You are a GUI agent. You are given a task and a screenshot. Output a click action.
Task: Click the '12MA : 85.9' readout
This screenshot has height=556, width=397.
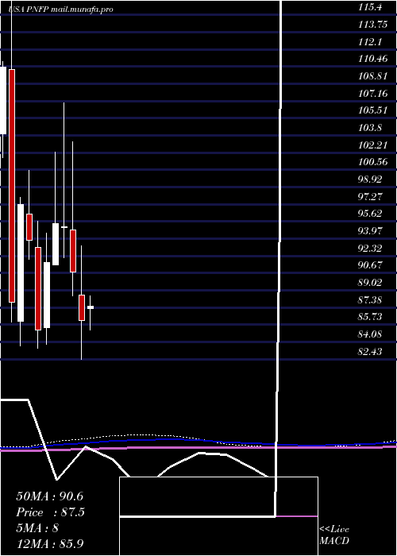(x=49, y=543)
